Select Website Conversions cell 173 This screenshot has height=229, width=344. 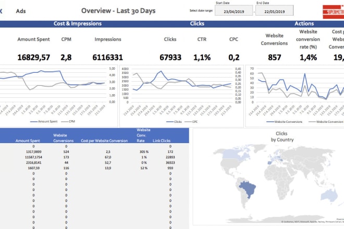(x=66, y=157)
